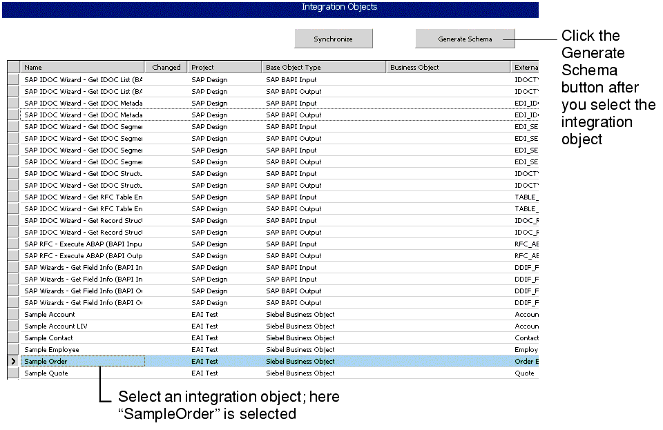Sort by the Project column header
Viewport: 663px width, 430px height.
click(224, 67)
